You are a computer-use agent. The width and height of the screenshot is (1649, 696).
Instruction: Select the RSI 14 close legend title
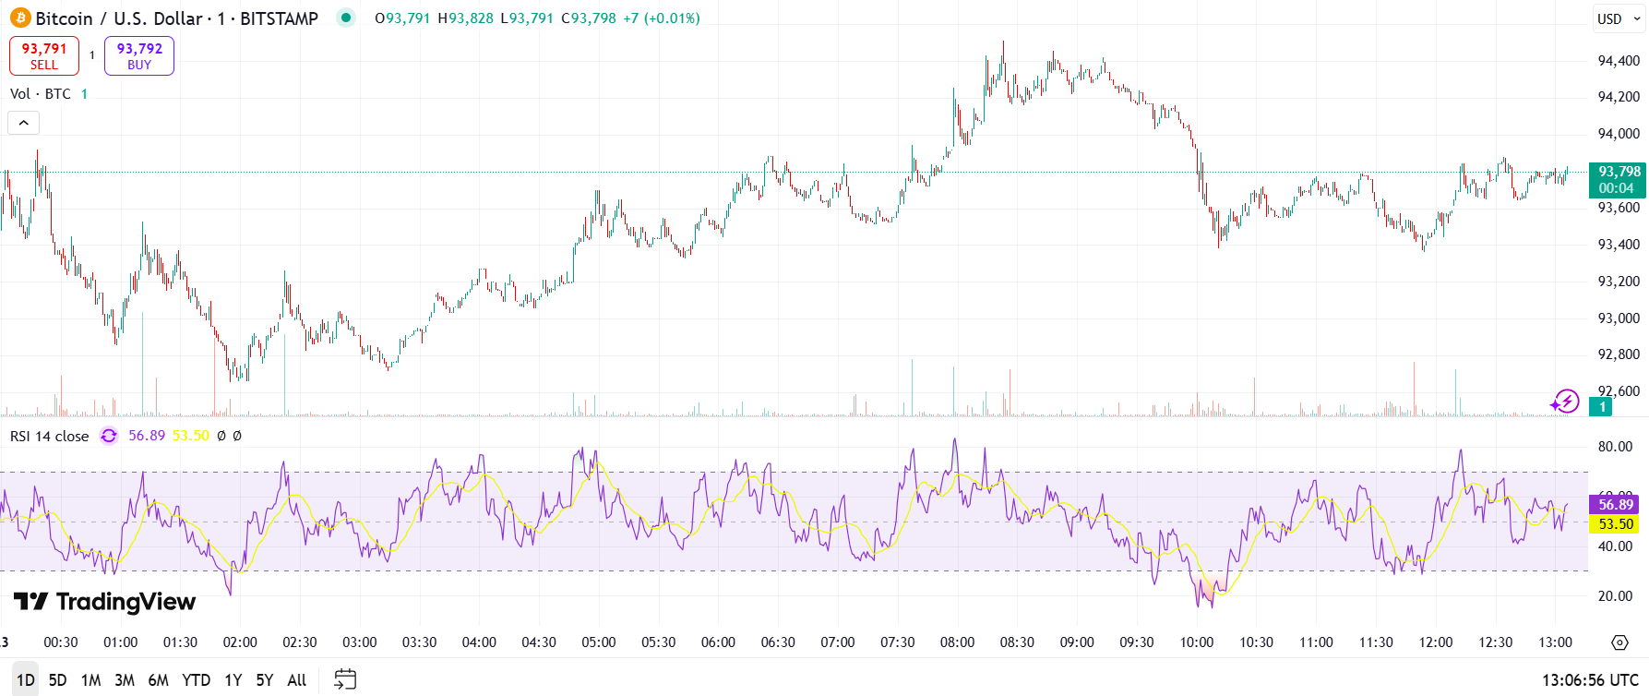[50, 436]
